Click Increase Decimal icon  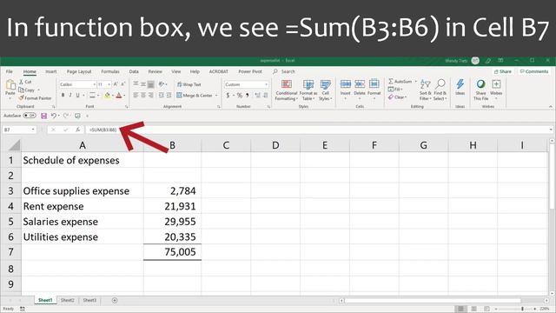(x=257, y=95)
